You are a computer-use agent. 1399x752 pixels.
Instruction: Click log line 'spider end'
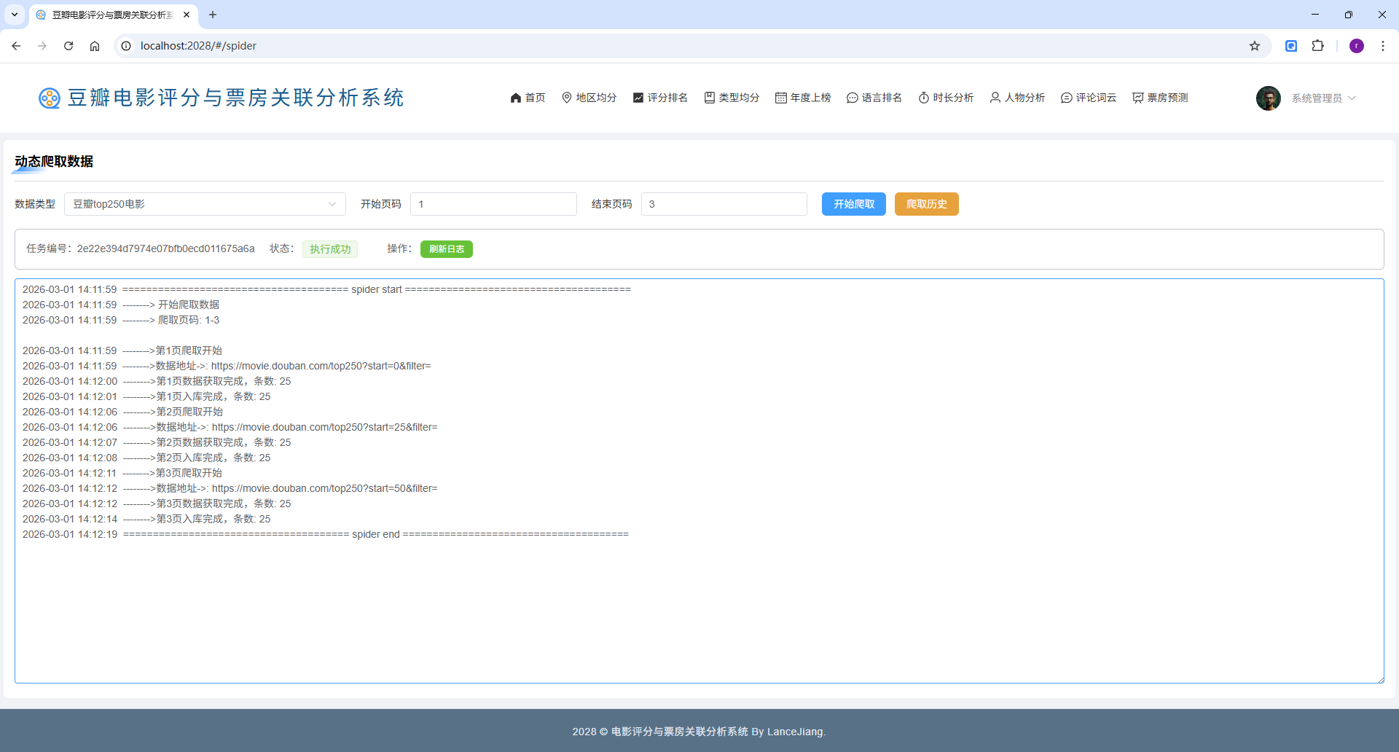tap(326, 534)
